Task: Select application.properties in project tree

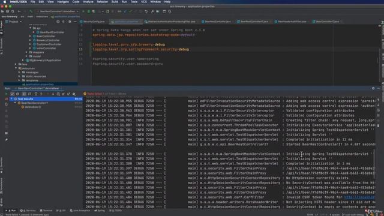Action: click(x=40, y=84)
